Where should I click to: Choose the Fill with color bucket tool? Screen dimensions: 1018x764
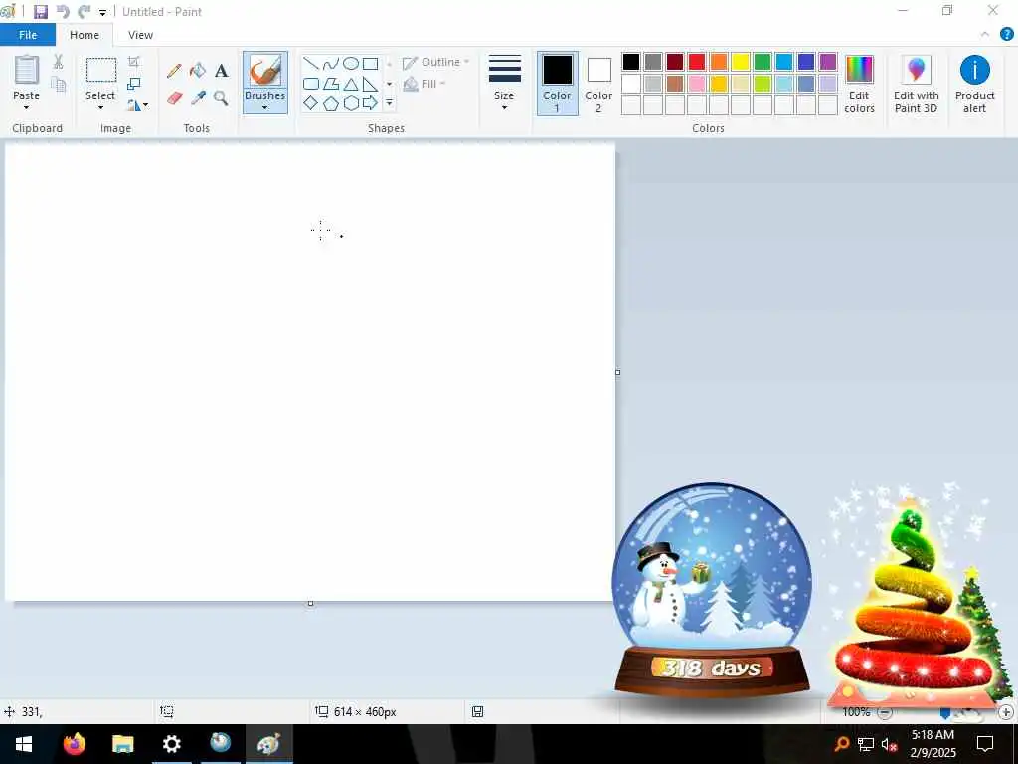tap(198, 71)
